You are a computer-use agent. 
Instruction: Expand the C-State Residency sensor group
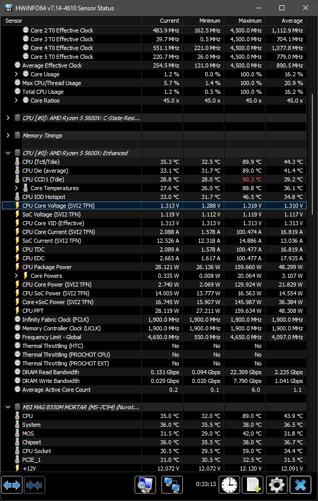(8, 118)
